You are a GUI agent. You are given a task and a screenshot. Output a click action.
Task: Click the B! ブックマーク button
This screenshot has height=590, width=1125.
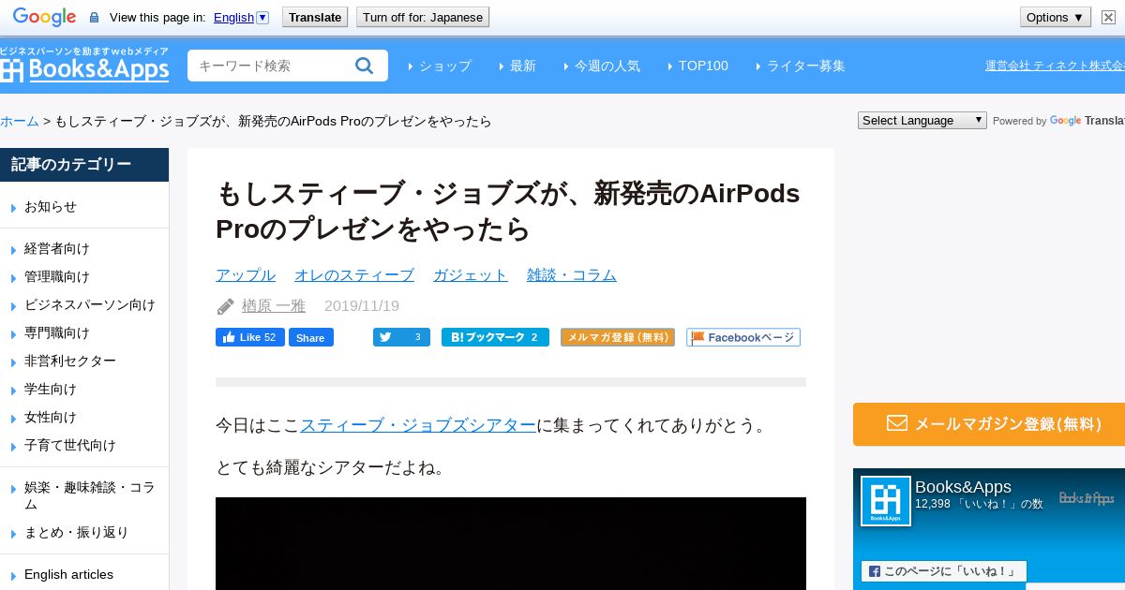495,337
